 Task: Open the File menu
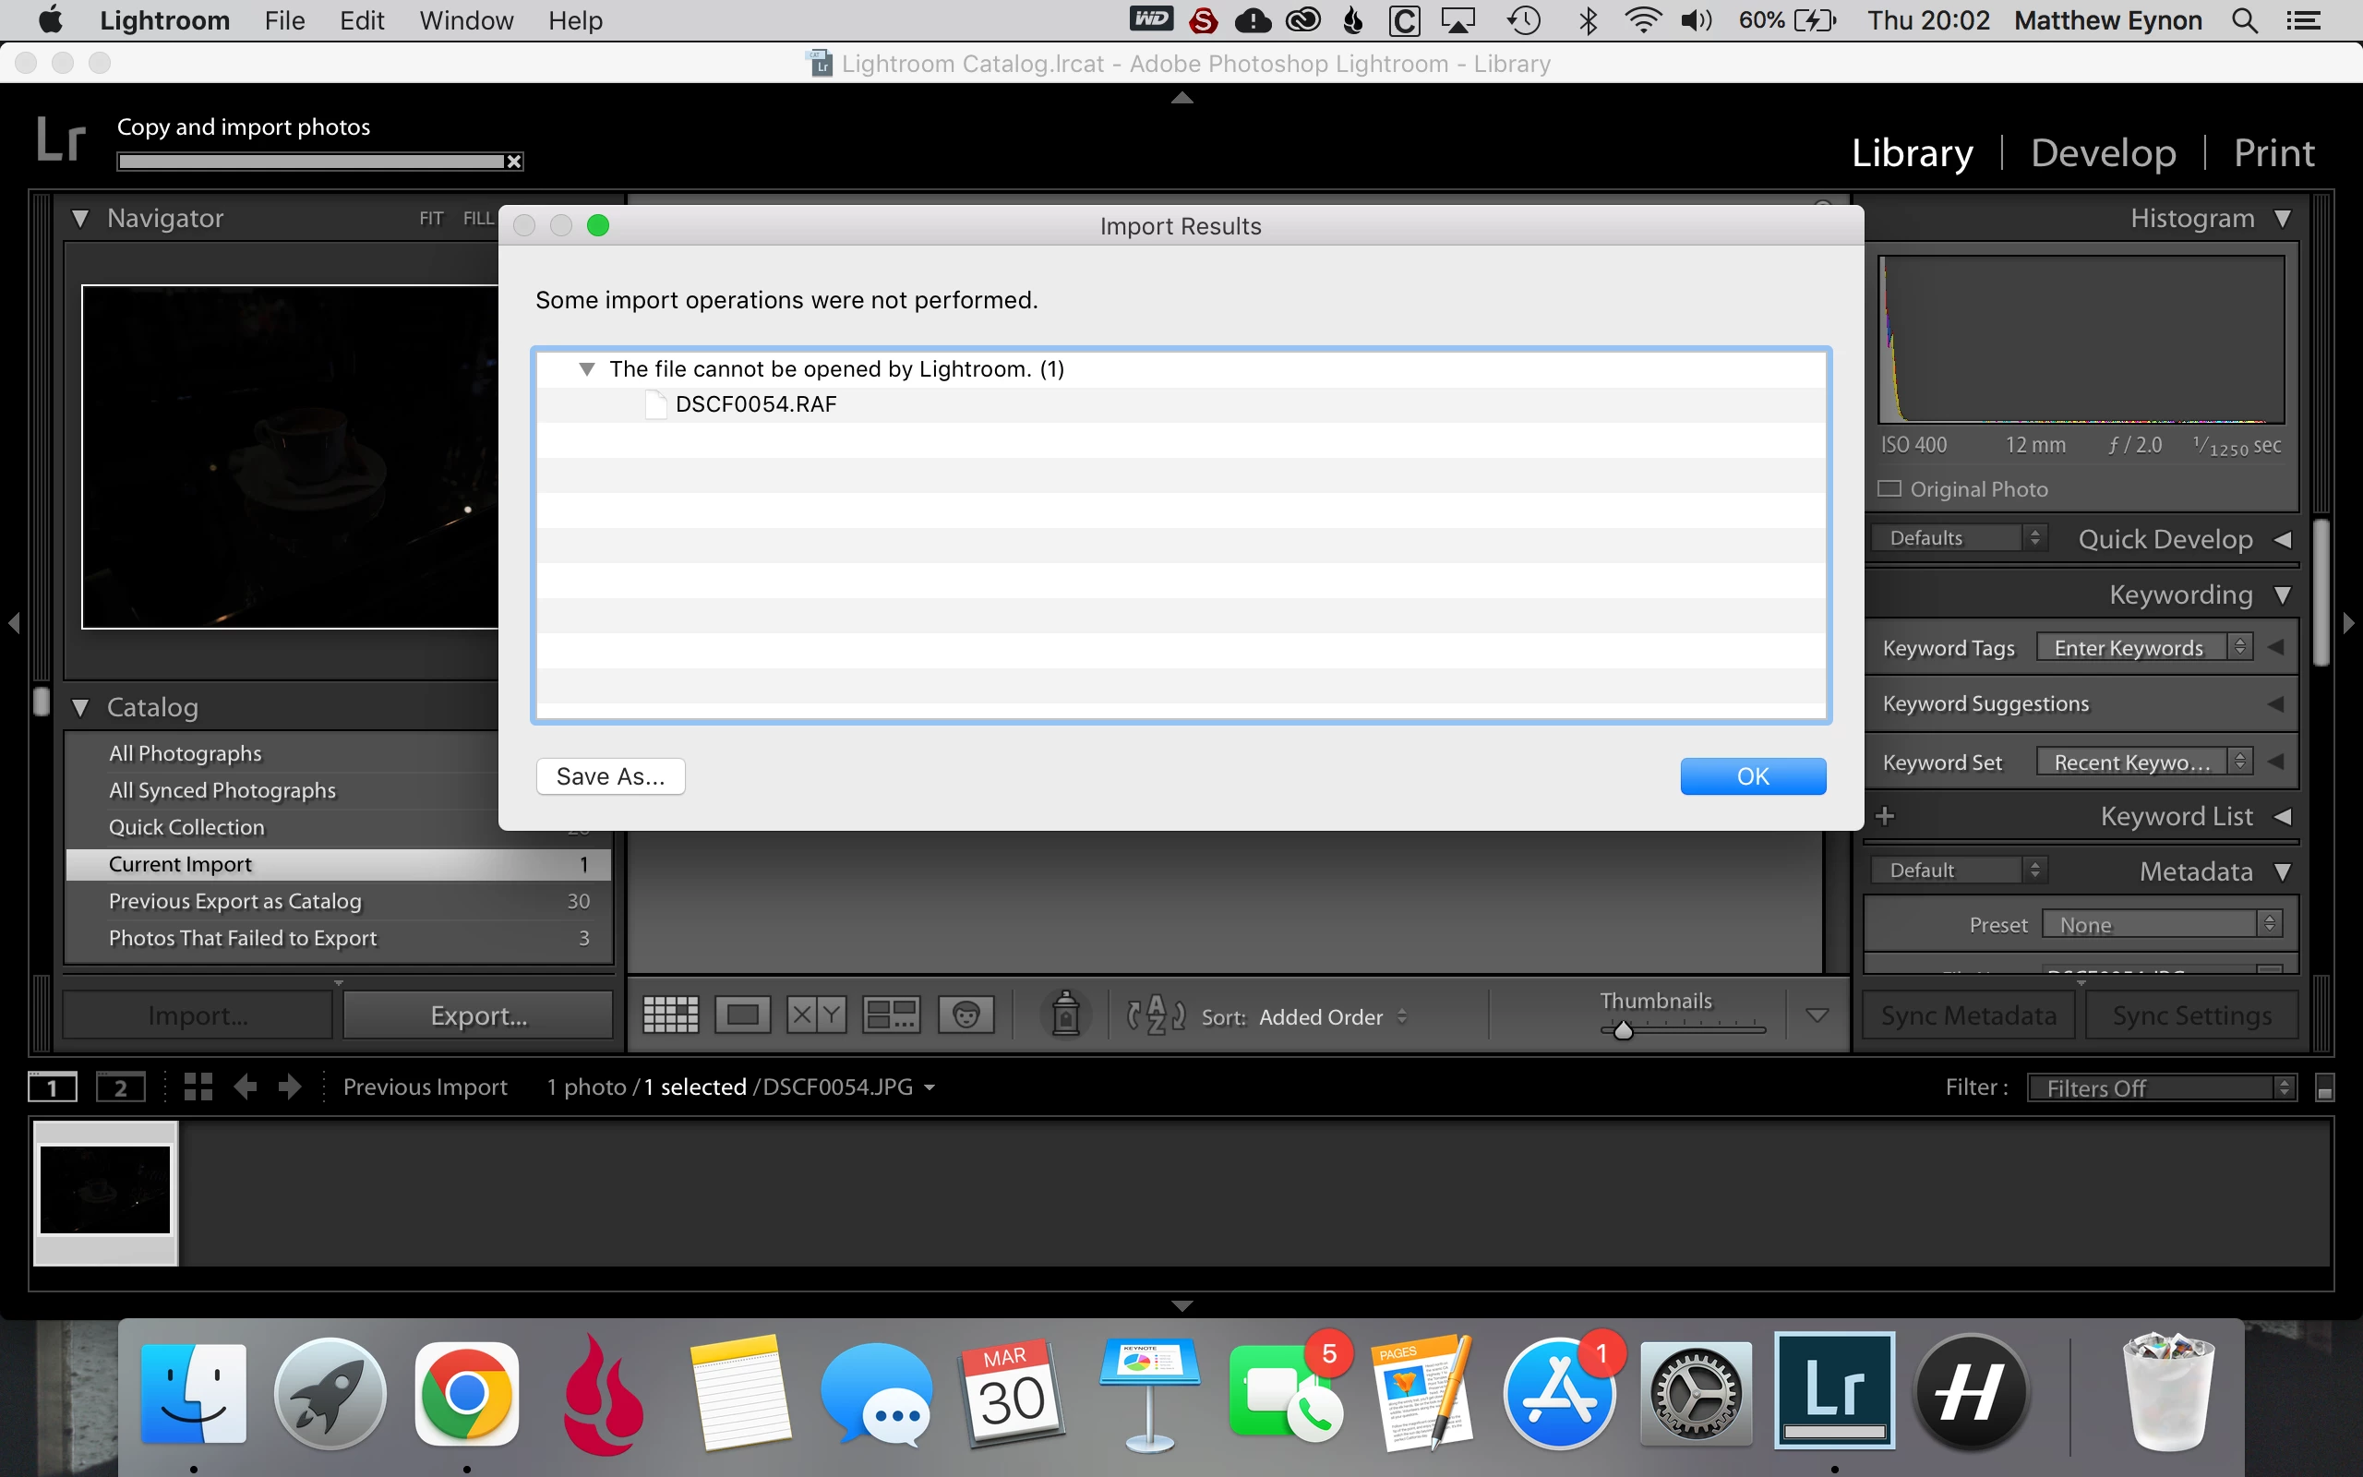click(x=284, y=20)
